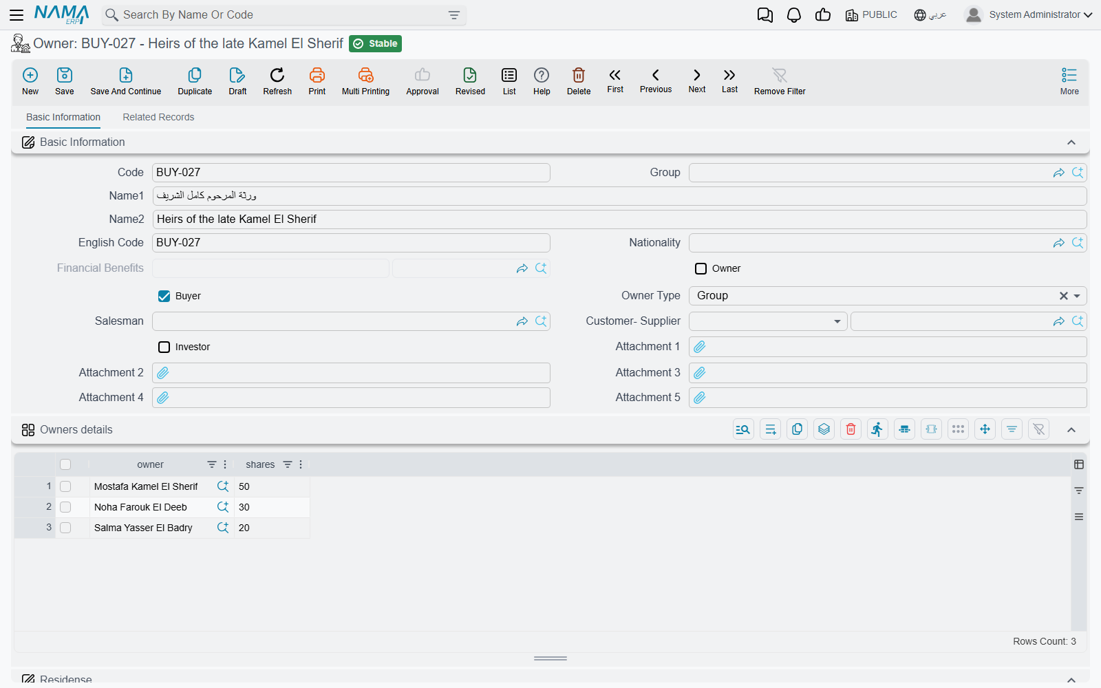The height and width of the screenshot is (688, 1101).
Task: Click the Code input field
Action: (351, 173)
